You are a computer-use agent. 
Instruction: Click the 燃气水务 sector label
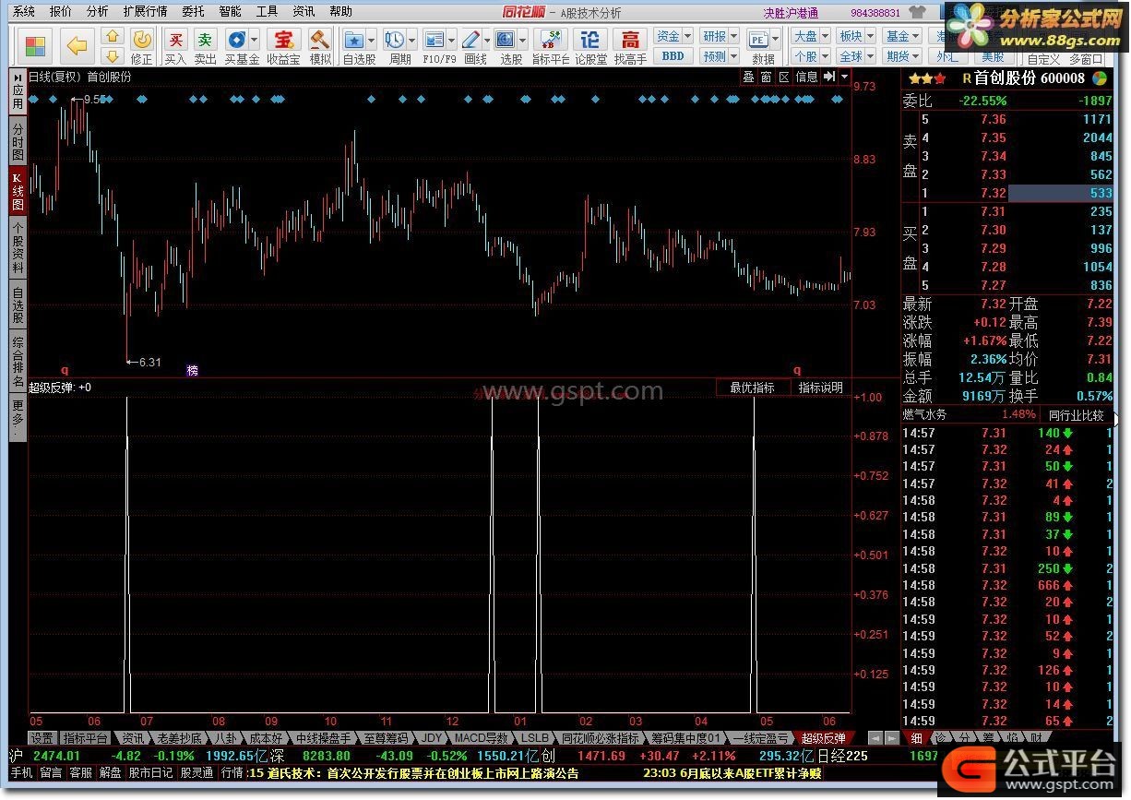click(x=925, y=415)
